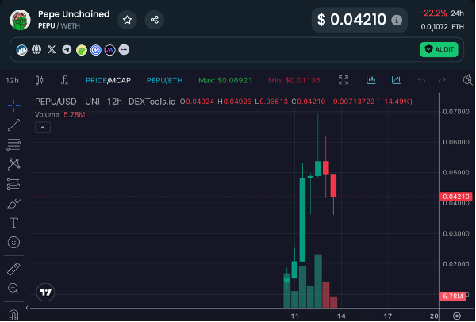The image size is (476, 322).
Task: Open chart settings gear on time axis
Action: (x=457, y=316)
